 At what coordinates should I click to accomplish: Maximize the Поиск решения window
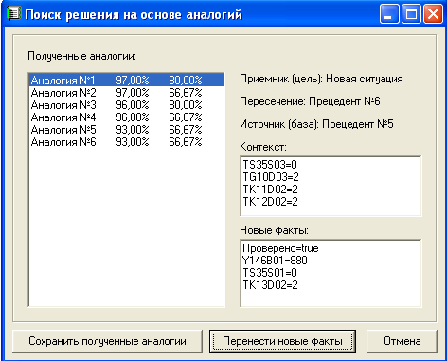[411, 14]
